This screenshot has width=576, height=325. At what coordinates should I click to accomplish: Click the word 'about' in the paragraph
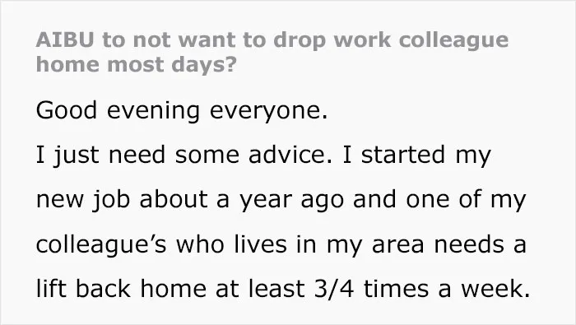click(174, 199)
